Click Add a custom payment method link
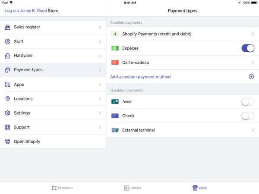Screen dimensions: 259x194 (x=140, y=77)
